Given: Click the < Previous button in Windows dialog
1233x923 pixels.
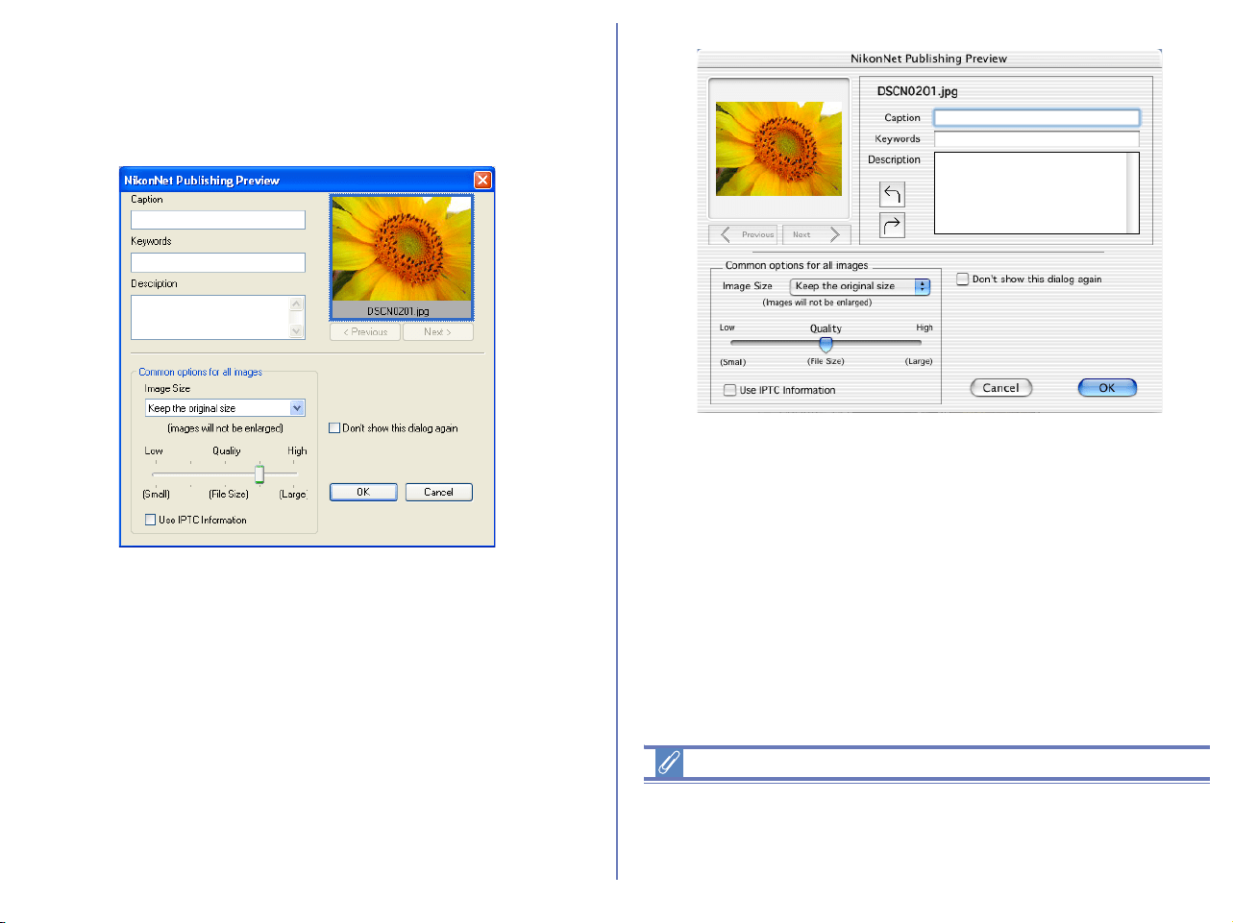Looking at the screenshot, I should coord(365,331).
